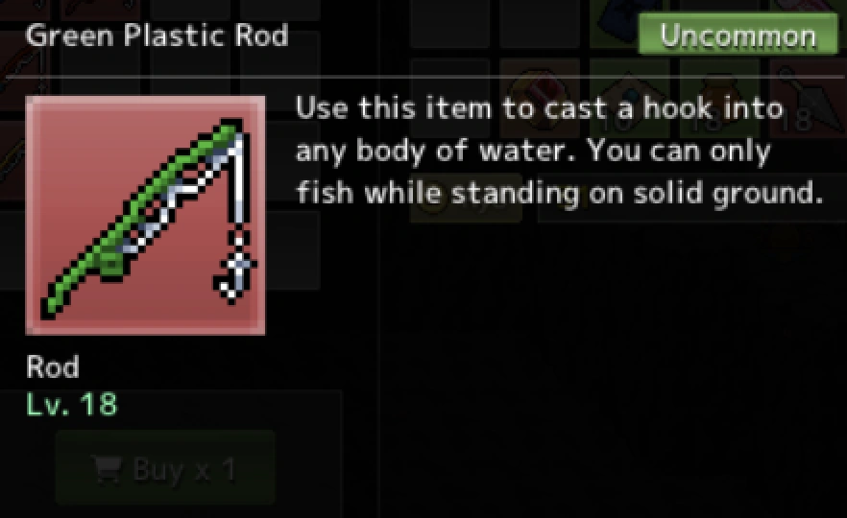
Task: Click the Lv. 18 level requirement label
Action: pyautogui.click(x=72, y=404)
